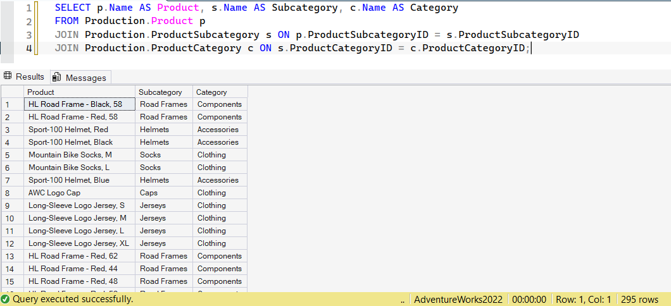
Task: Click row header number 1
Action: (x=13, y=104)
